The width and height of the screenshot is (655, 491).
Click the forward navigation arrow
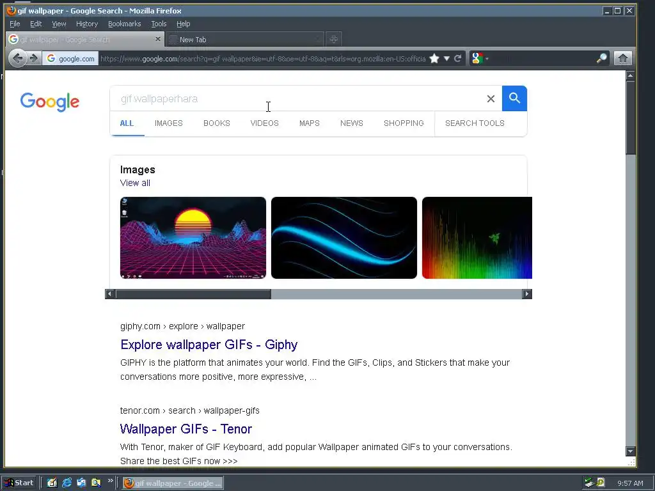pyautogui.click(x=34, y=58)
